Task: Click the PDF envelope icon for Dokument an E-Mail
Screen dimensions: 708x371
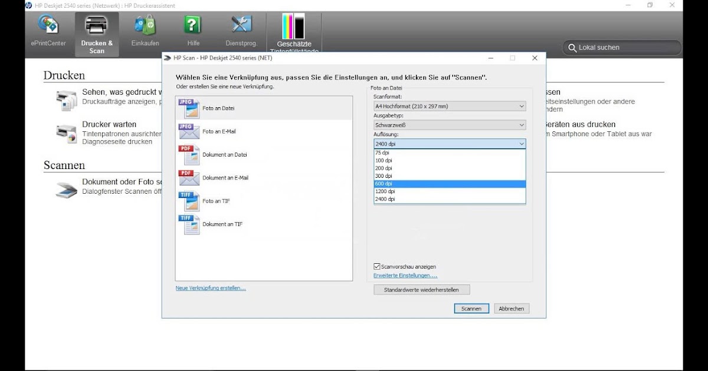Action: 188,178
